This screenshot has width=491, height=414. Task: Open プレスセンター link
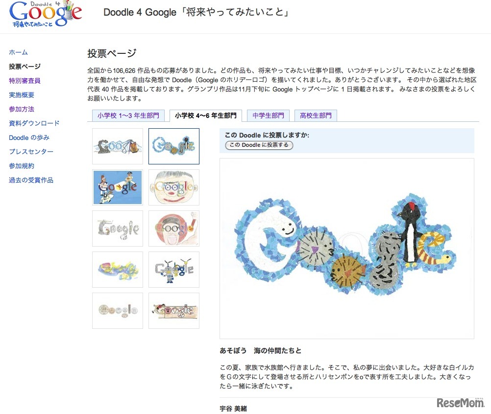[x=31, y=152]
